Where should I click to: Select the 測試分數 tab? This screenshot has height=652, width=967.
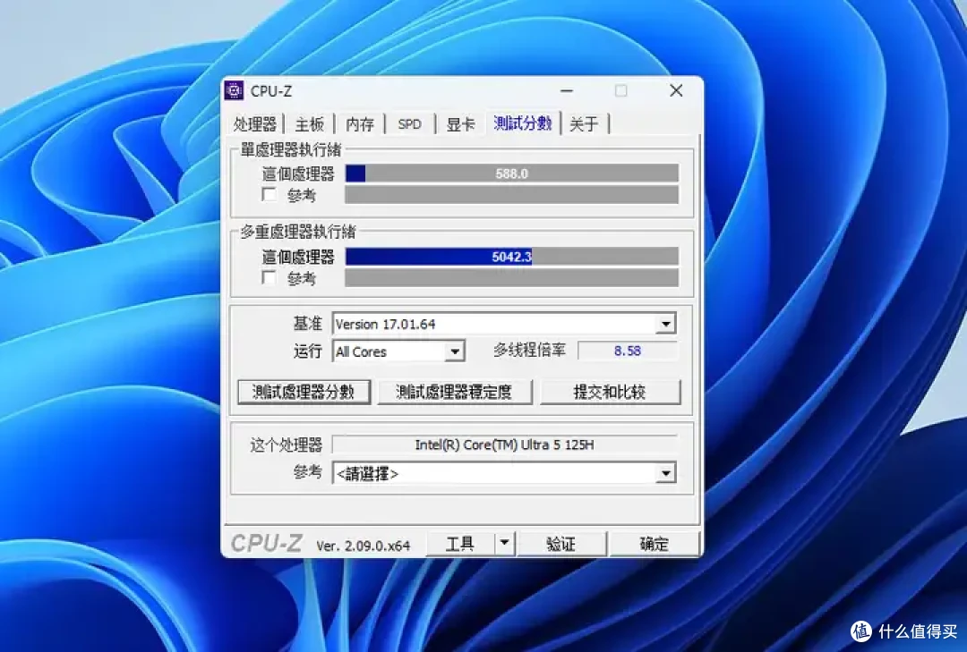(522, 123)
